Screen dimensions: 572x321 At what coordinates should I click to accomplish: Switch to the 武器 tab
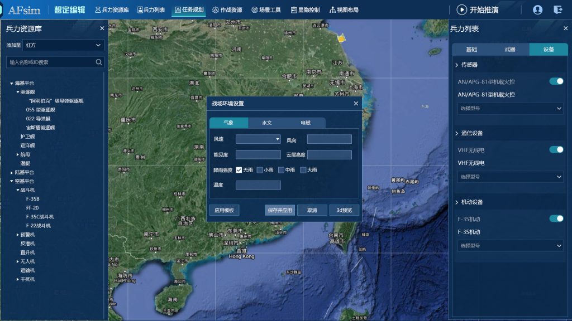click(x=510, y=50)
